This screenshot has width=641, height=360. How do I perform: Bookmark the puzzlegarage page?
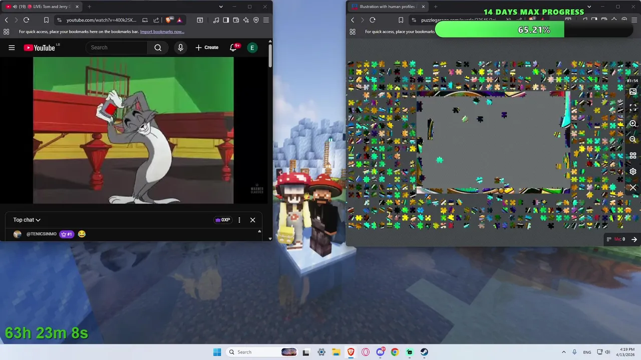(401, 20)
